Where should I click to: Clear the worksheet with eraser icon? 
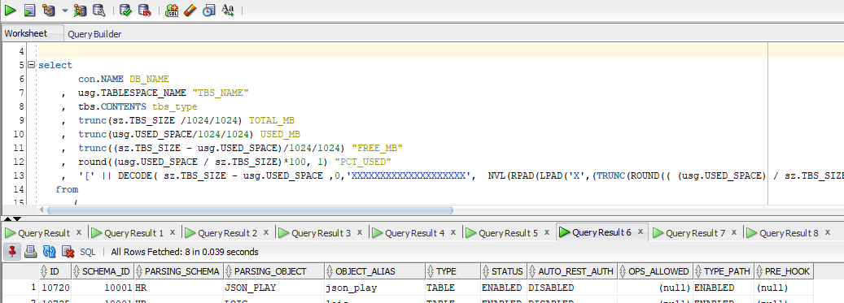coord(190,10)
